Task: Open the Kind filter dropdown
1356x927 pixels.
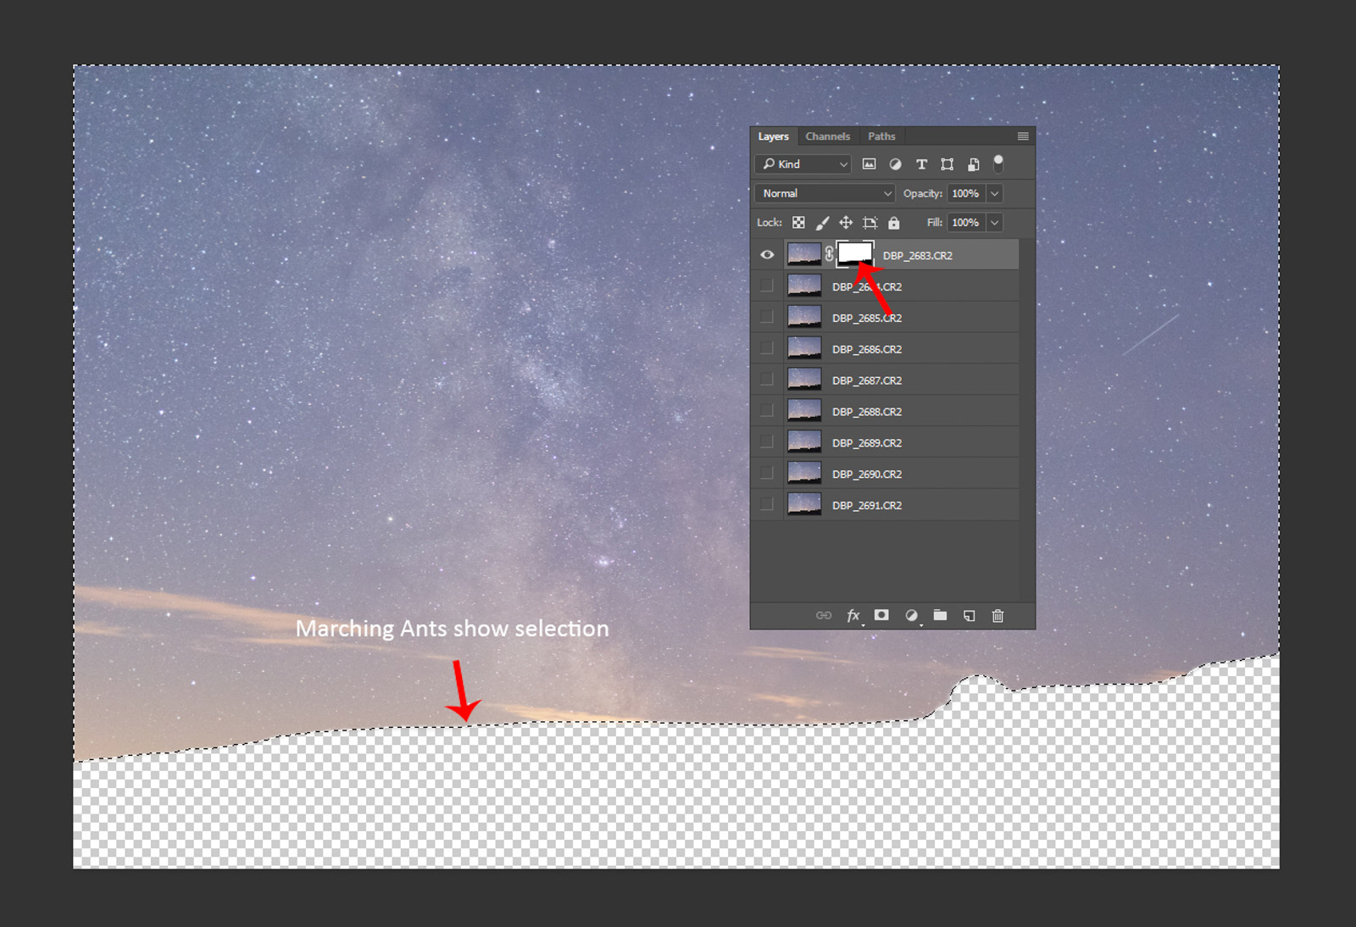Action: [x=802, y=164]
